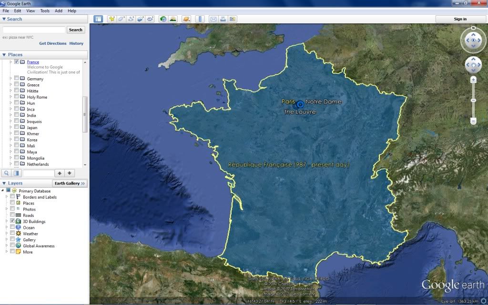
Task: Open the File menu
Action: (x=6, y=10)
